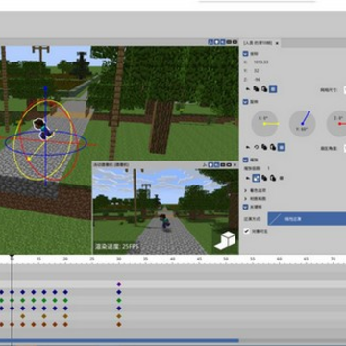The width and height of the screenshot is (346, 346).
Task: Click the Y position value 32
Action: pyautogui.click(x=257, y=70)
